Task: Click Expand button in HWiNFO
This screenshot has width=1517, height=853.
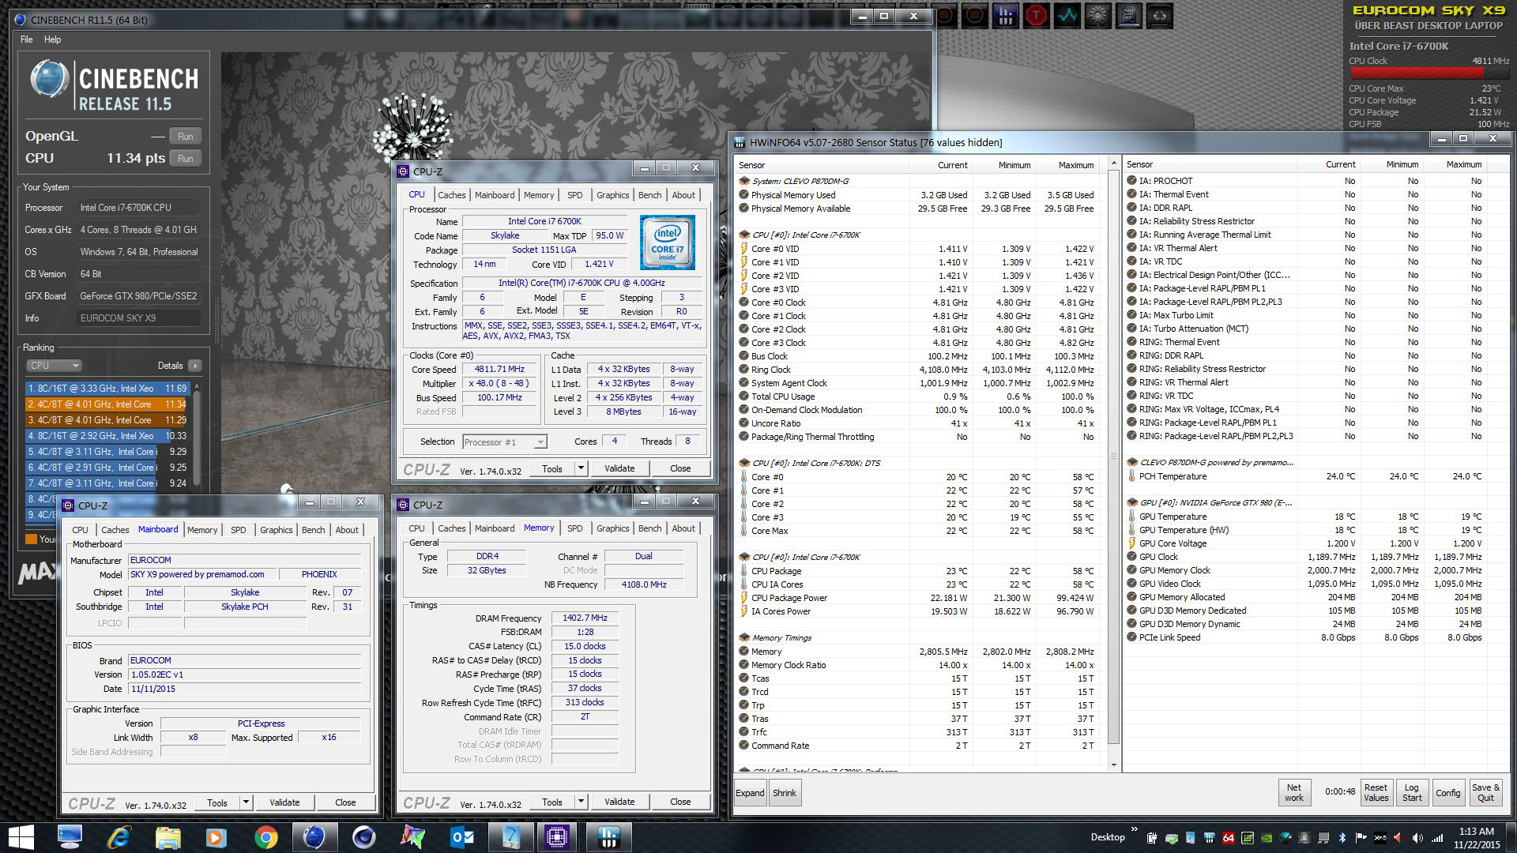Action: coord(750,793)
